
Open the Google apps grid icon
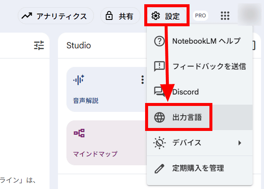[225, 16]
